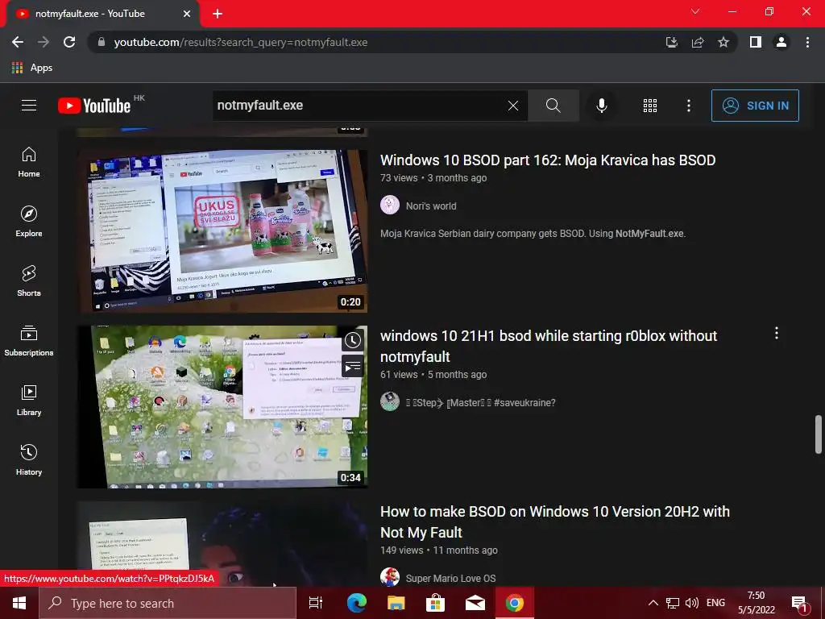The image size is (825, 619).
Task: Click the taskbar 'Type here to search' box
Action: pyautogui.click(x=168, y=603)
